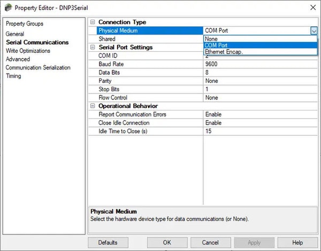Select the Timing property group
This screenshot has width=321, height=251.
(x=13, y=76)
